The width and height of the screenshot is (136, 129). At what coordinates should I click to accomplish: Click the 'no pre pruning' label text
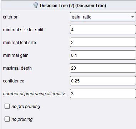click(26, 107)
